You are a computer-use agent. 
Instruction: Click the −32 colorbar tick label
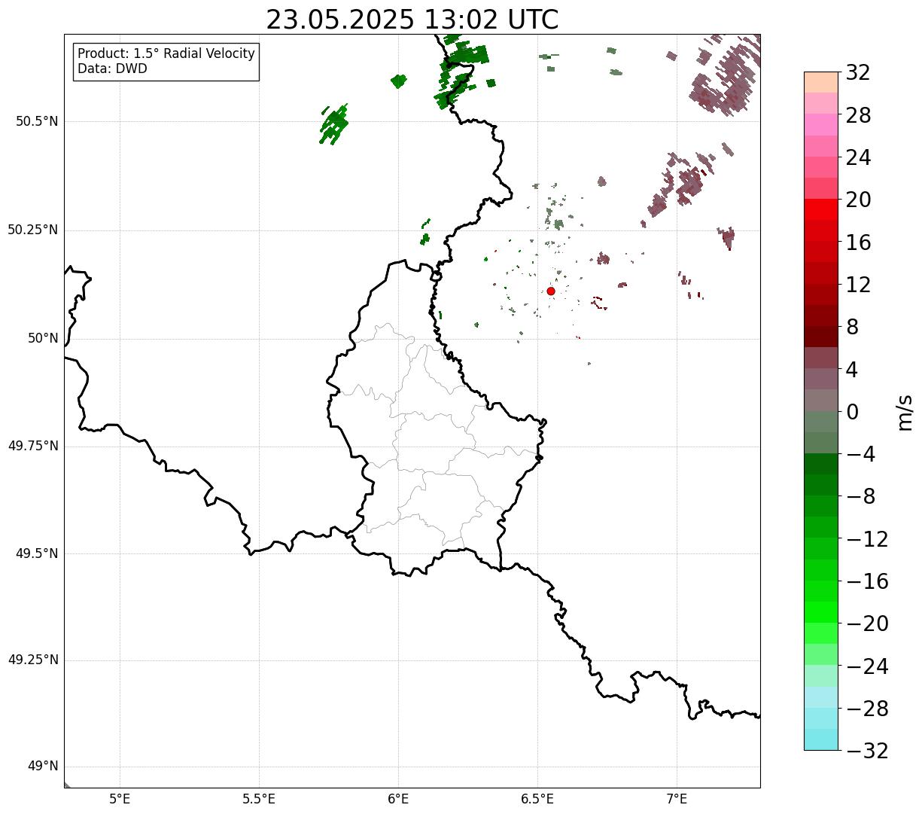pos(867,751)
